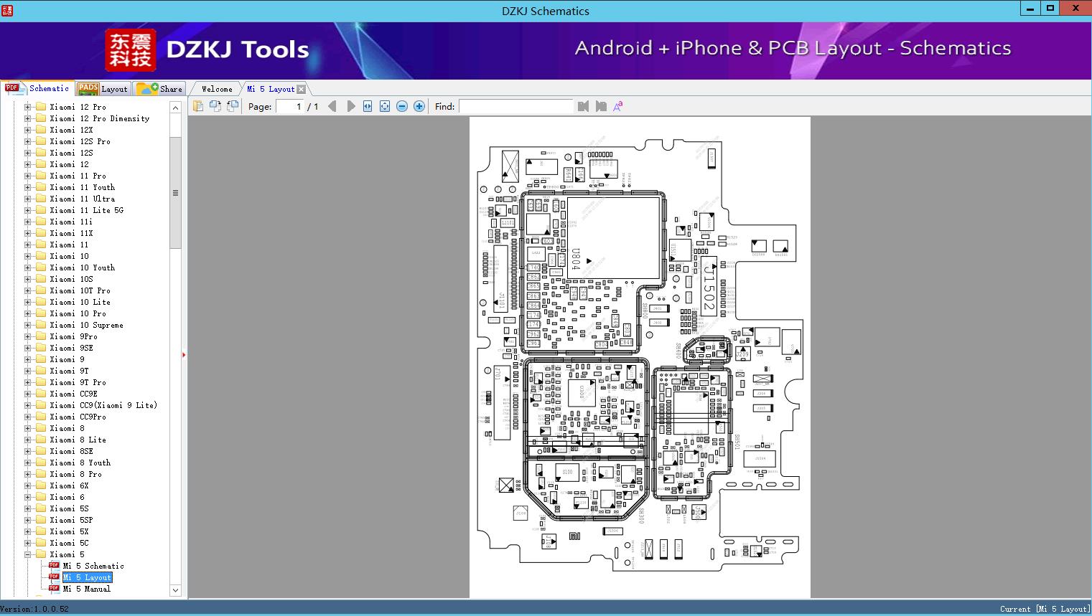Expand the Xiaomi CC9(Xiaomi 9 Lite) node
The width and height of the screenshot is (1092, 616).
coord(28,405)
